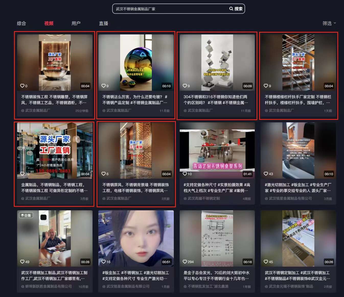Screen dimensions: 344x297
Task: Like the 高端定制不锈钢桌架系列 video
Action: tap(185, 174)
